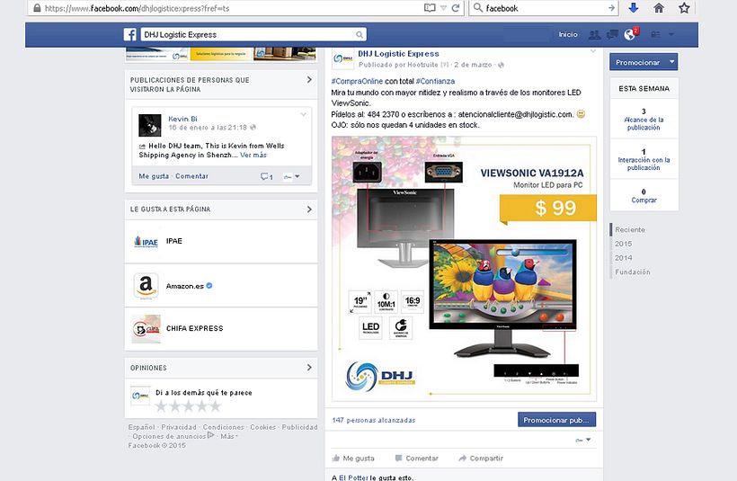Open posting-as selector on Kevin post
737x481 pixels.
[291, 177]
